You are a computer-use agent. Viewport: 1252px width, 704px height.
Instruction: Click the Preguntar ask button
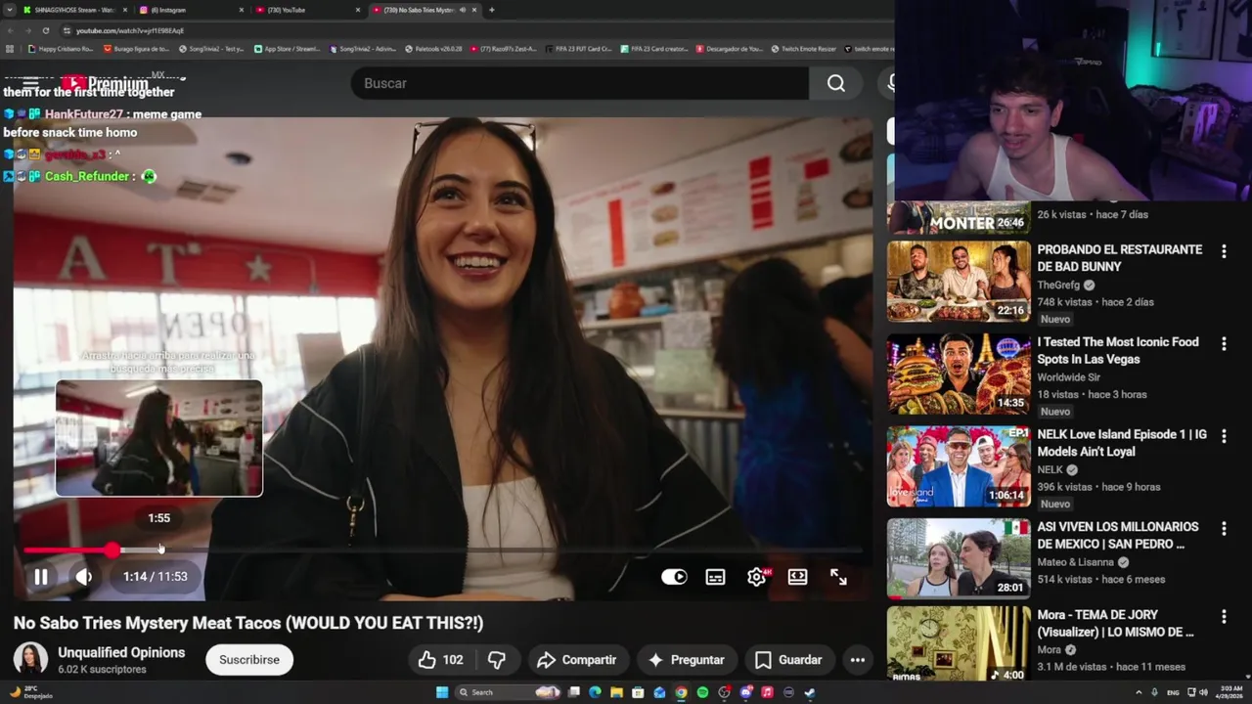(x=686, y=660)
